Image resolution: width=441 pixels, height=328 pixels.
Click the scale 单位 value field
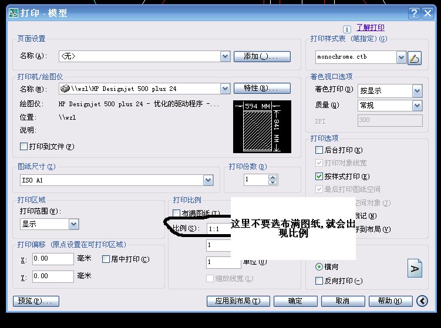click(x=224, y=262)
